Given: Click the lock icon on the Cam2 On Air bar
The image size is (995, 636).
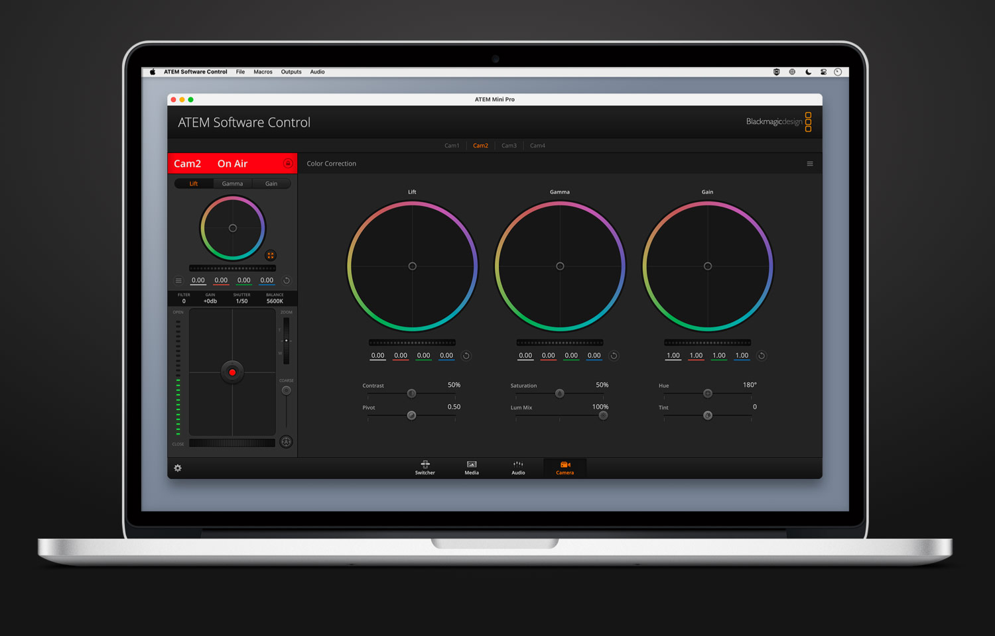Looking at the screenshot, I should click(288, 163).
